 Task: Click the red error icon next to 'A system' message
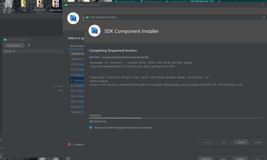tap(69, 144)
